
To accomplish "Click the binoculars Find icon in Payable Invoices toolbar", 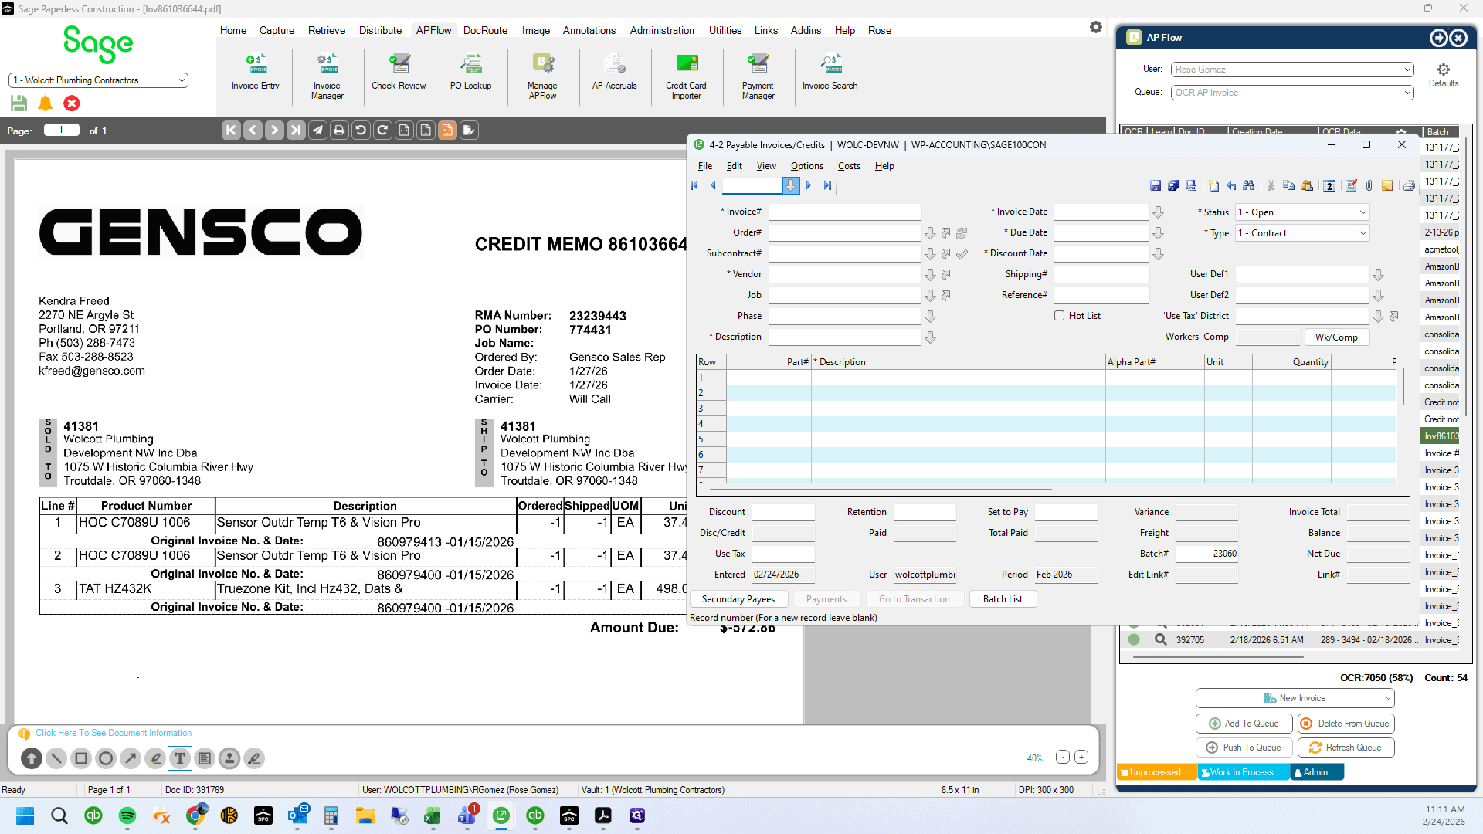I will tap(1249, 185).
